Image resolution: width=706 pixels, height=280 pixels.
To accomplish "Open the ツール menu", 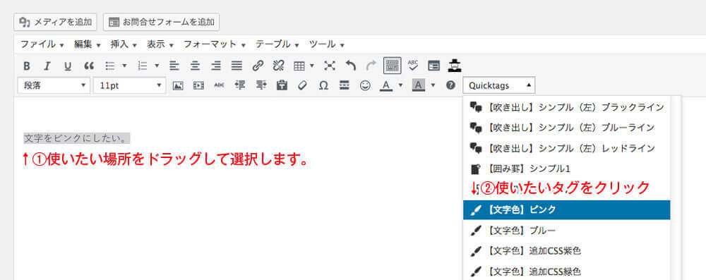I will (327, 44).
